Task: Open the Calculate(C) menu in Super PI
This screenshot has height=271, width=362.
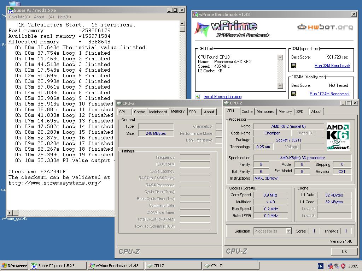Action: coord(19,17)
